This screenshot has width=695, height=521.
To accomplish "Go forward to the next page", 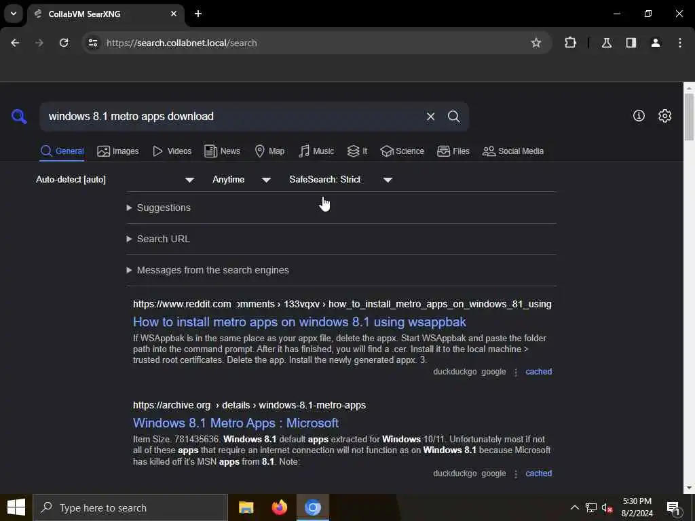I will click(39, 43).
